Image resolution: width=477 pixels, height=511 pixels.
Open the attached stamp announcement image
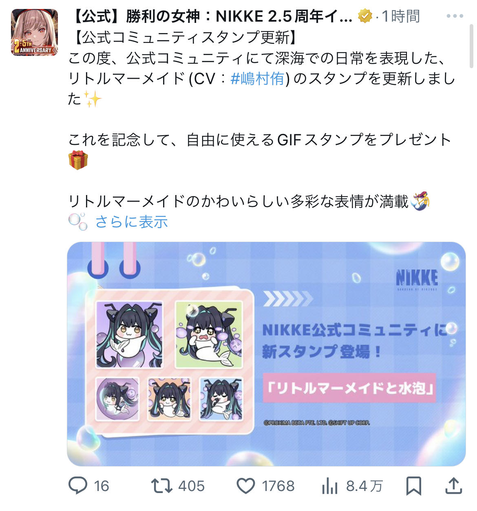click(266, 354)
